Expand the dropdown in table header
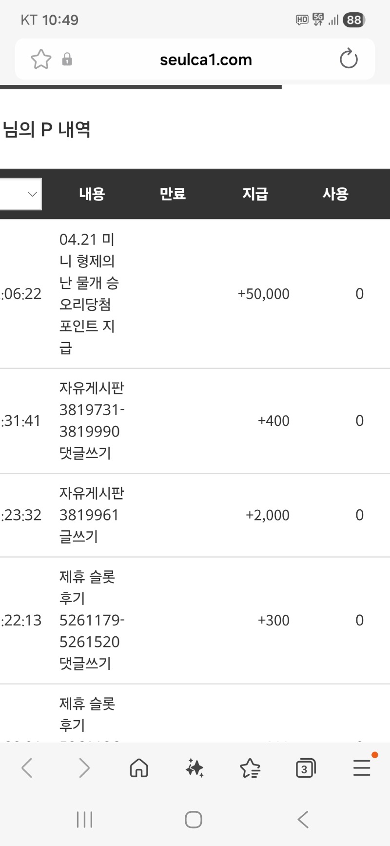Viewport: 390px width, 846px height. point(21,194)
